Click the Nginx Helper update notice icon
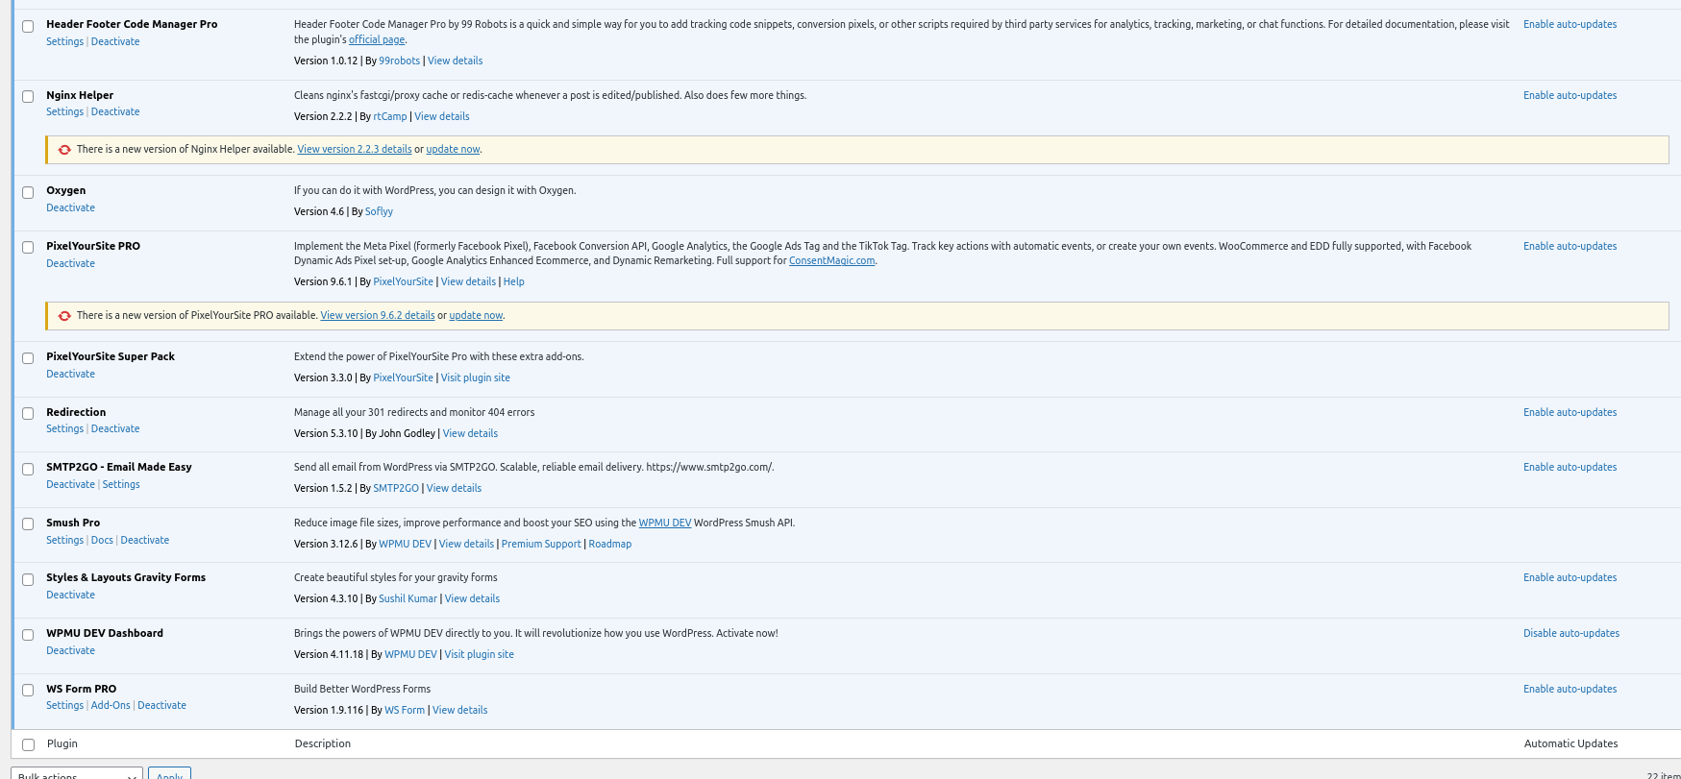The width and height of the screenshot is (1681, 779). [x=64, y=150]
